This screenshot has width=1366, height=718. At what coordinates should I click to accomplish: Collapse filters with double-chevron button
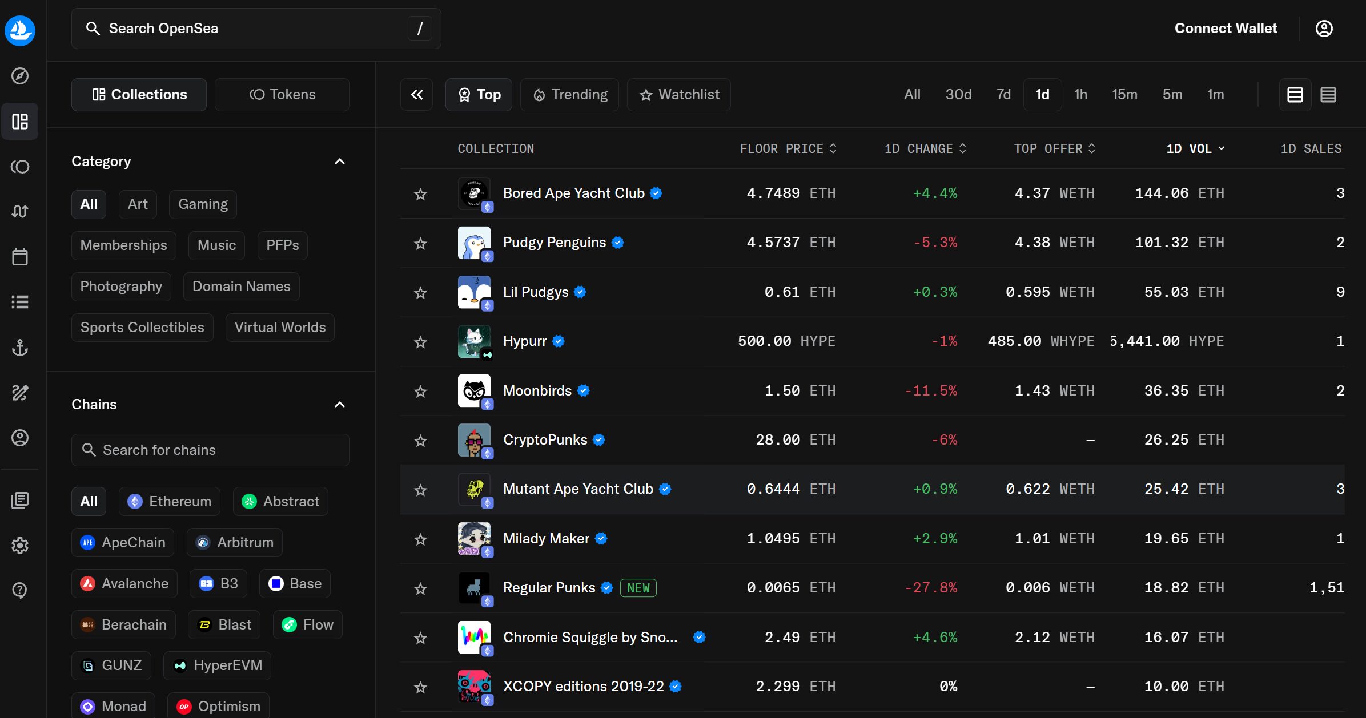417,95
